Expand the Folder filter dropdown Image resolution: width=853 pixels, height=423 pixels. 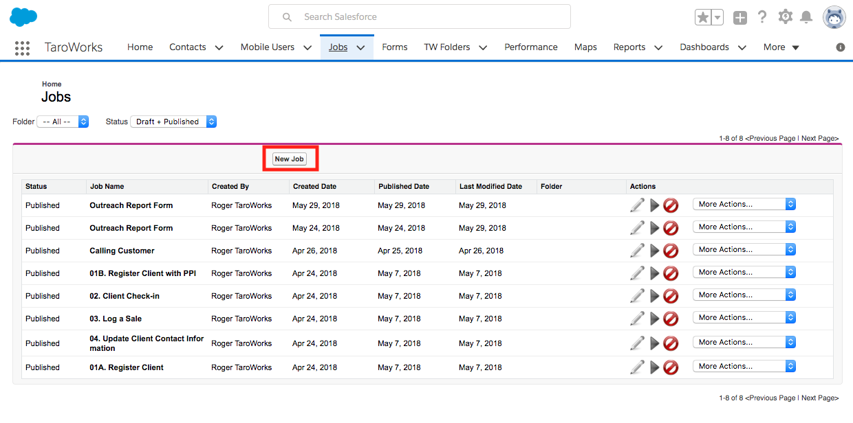click(x=63, y=122)
